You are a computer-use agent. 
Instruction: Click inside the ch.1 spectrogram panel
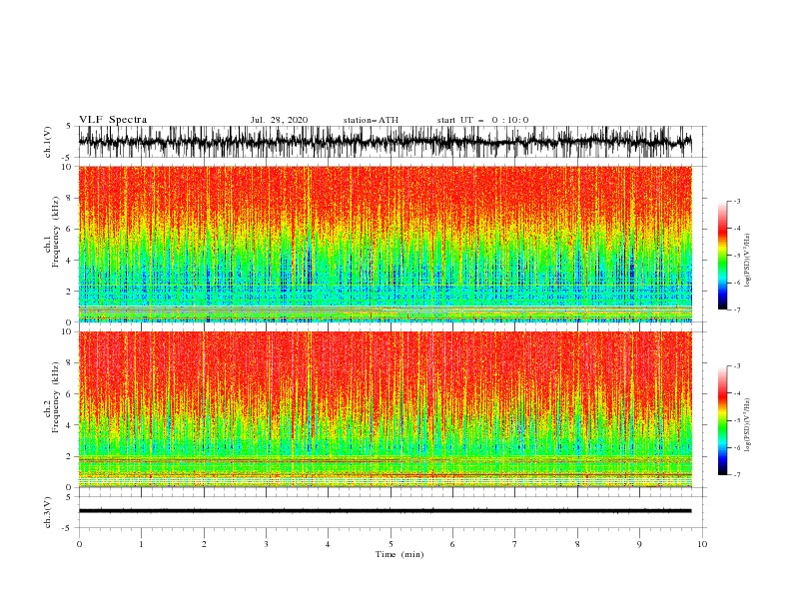(385, 244)
